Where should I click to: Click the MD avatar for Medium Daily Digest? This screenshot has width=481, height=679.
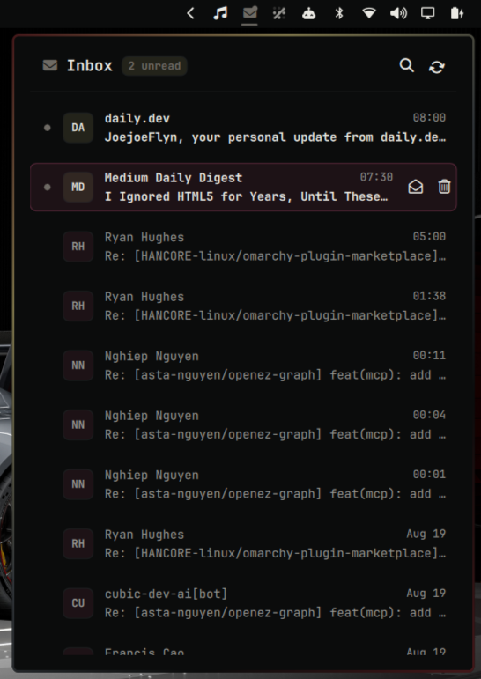[x=78, y=187]
